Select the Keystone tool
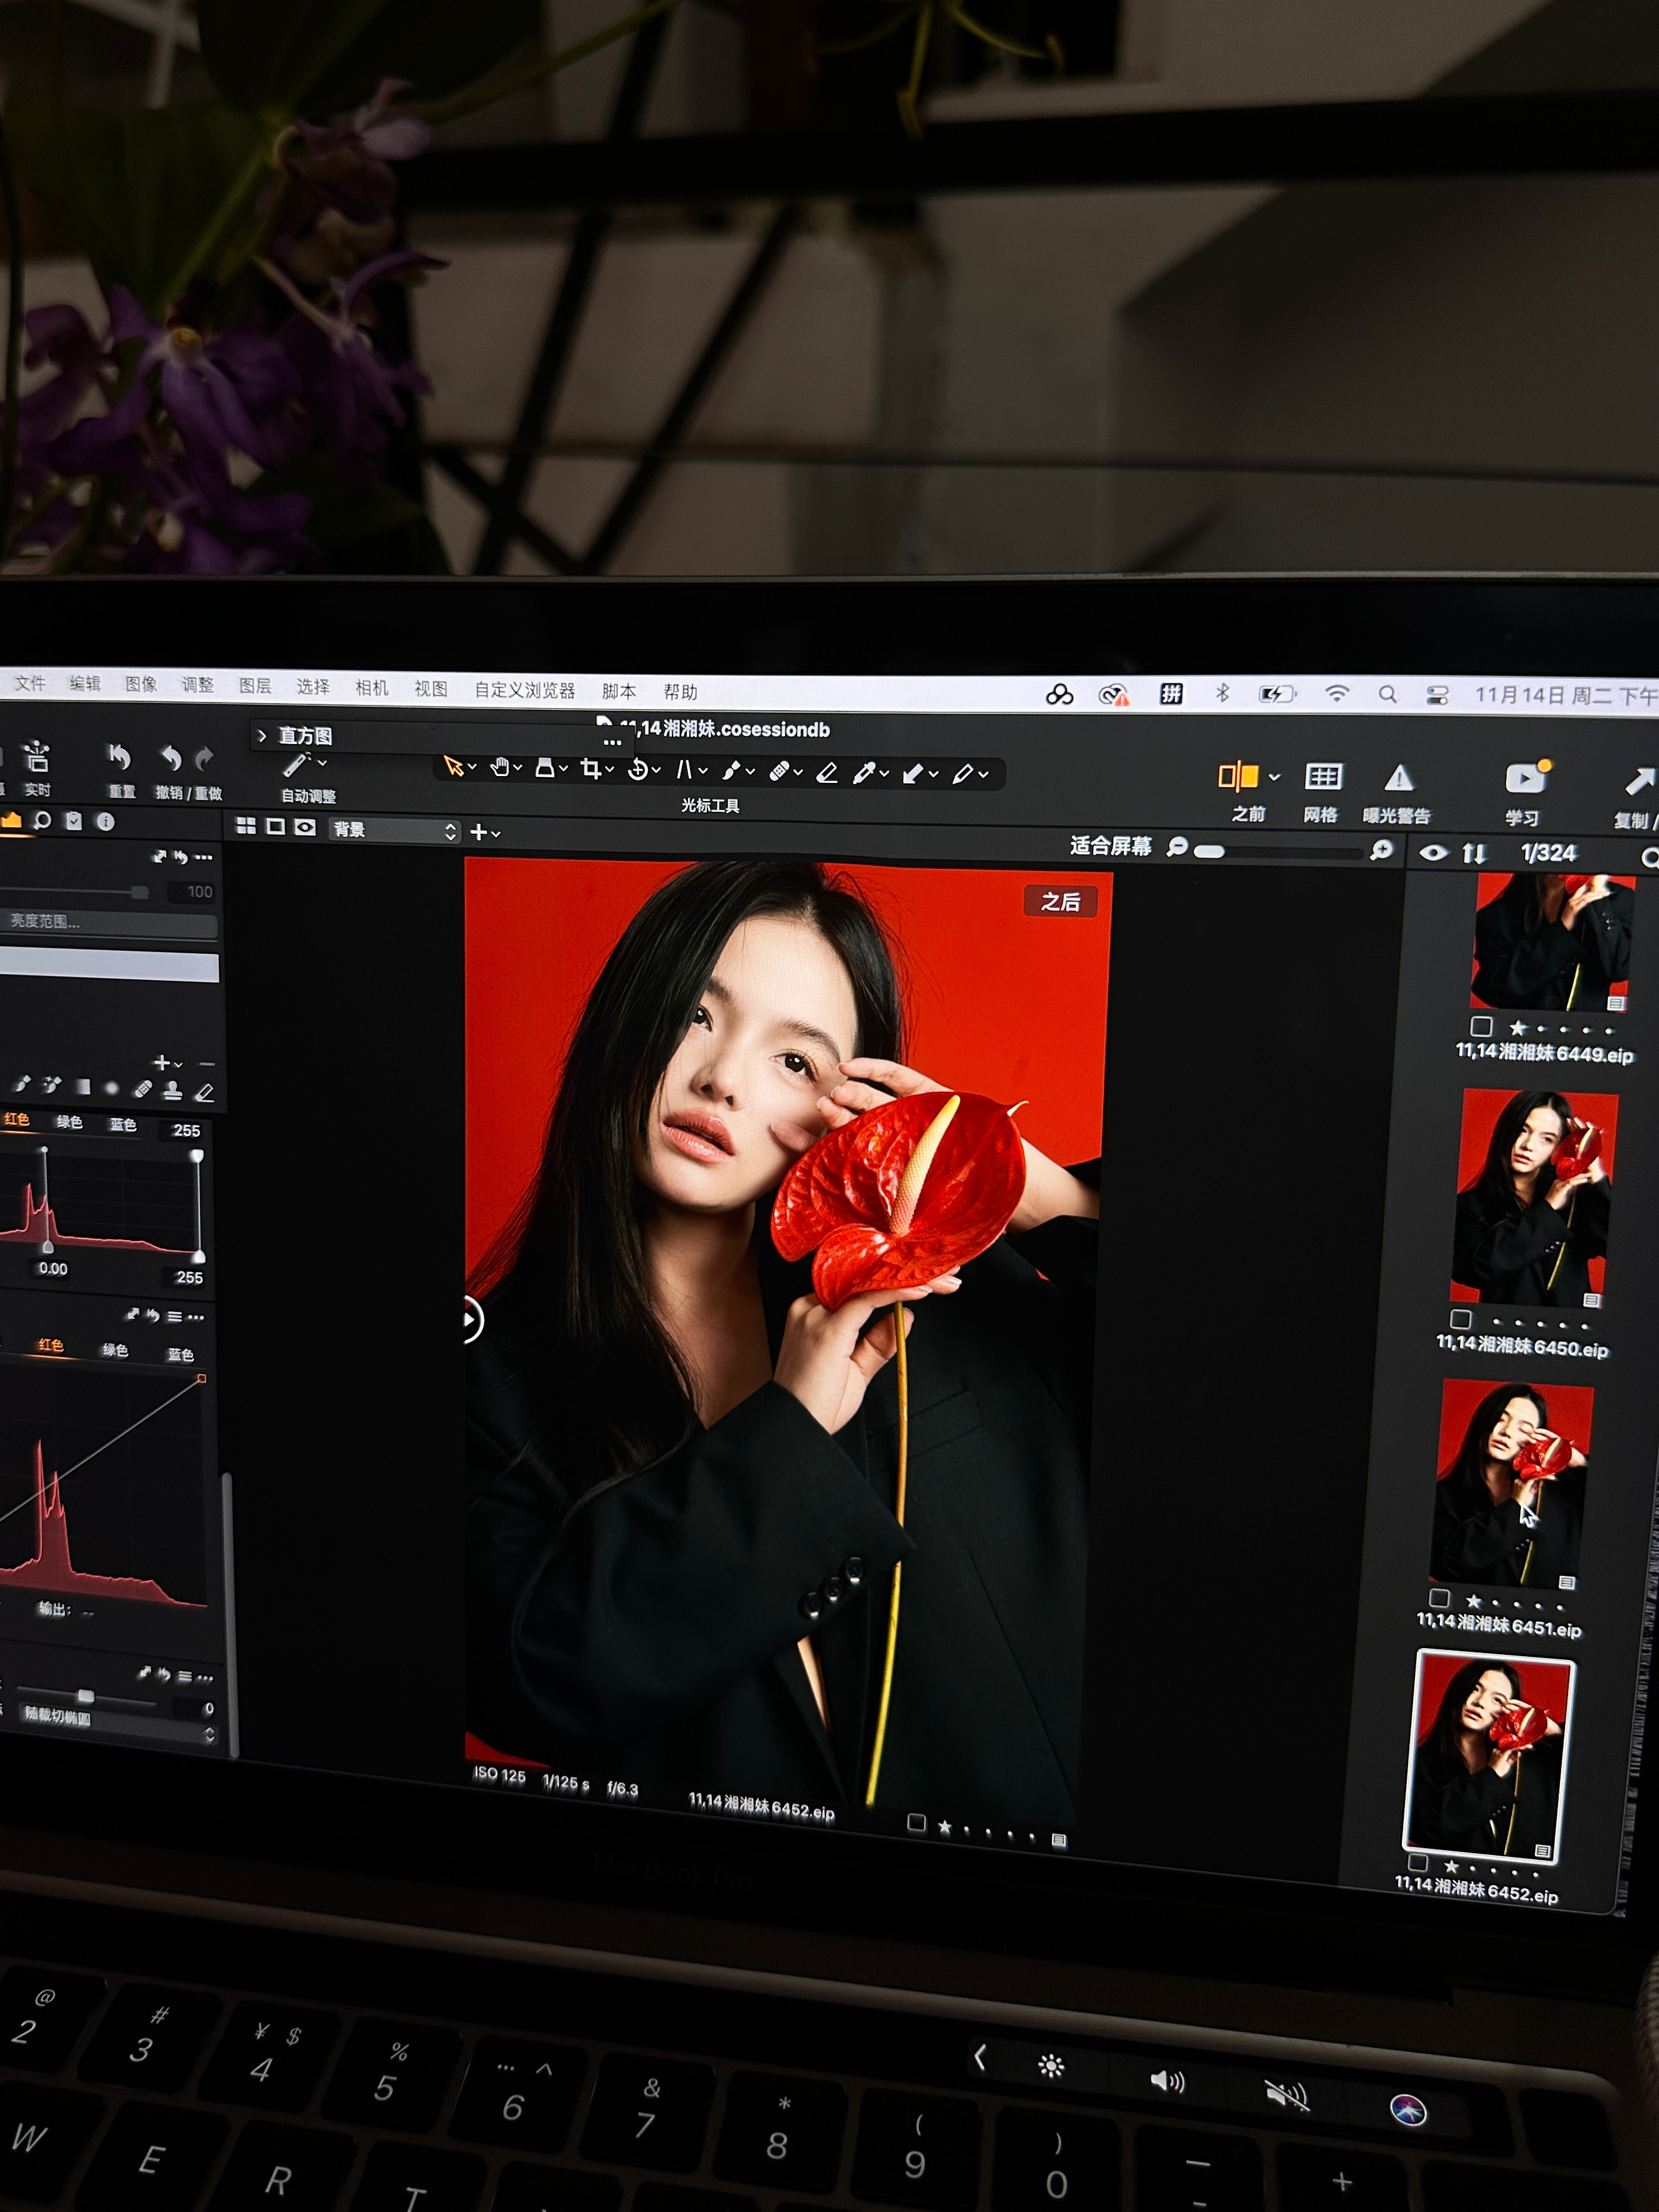1659x2212 pixels. coord(684,769)
